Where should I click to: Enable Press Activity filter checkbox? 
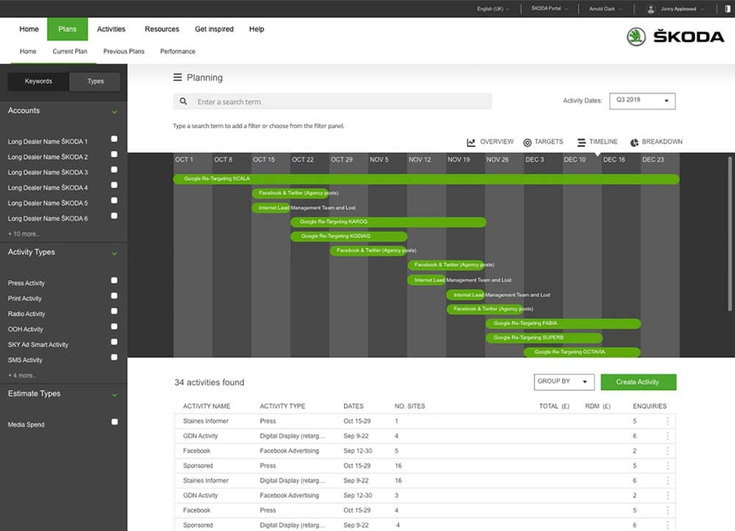click(114, 280)
